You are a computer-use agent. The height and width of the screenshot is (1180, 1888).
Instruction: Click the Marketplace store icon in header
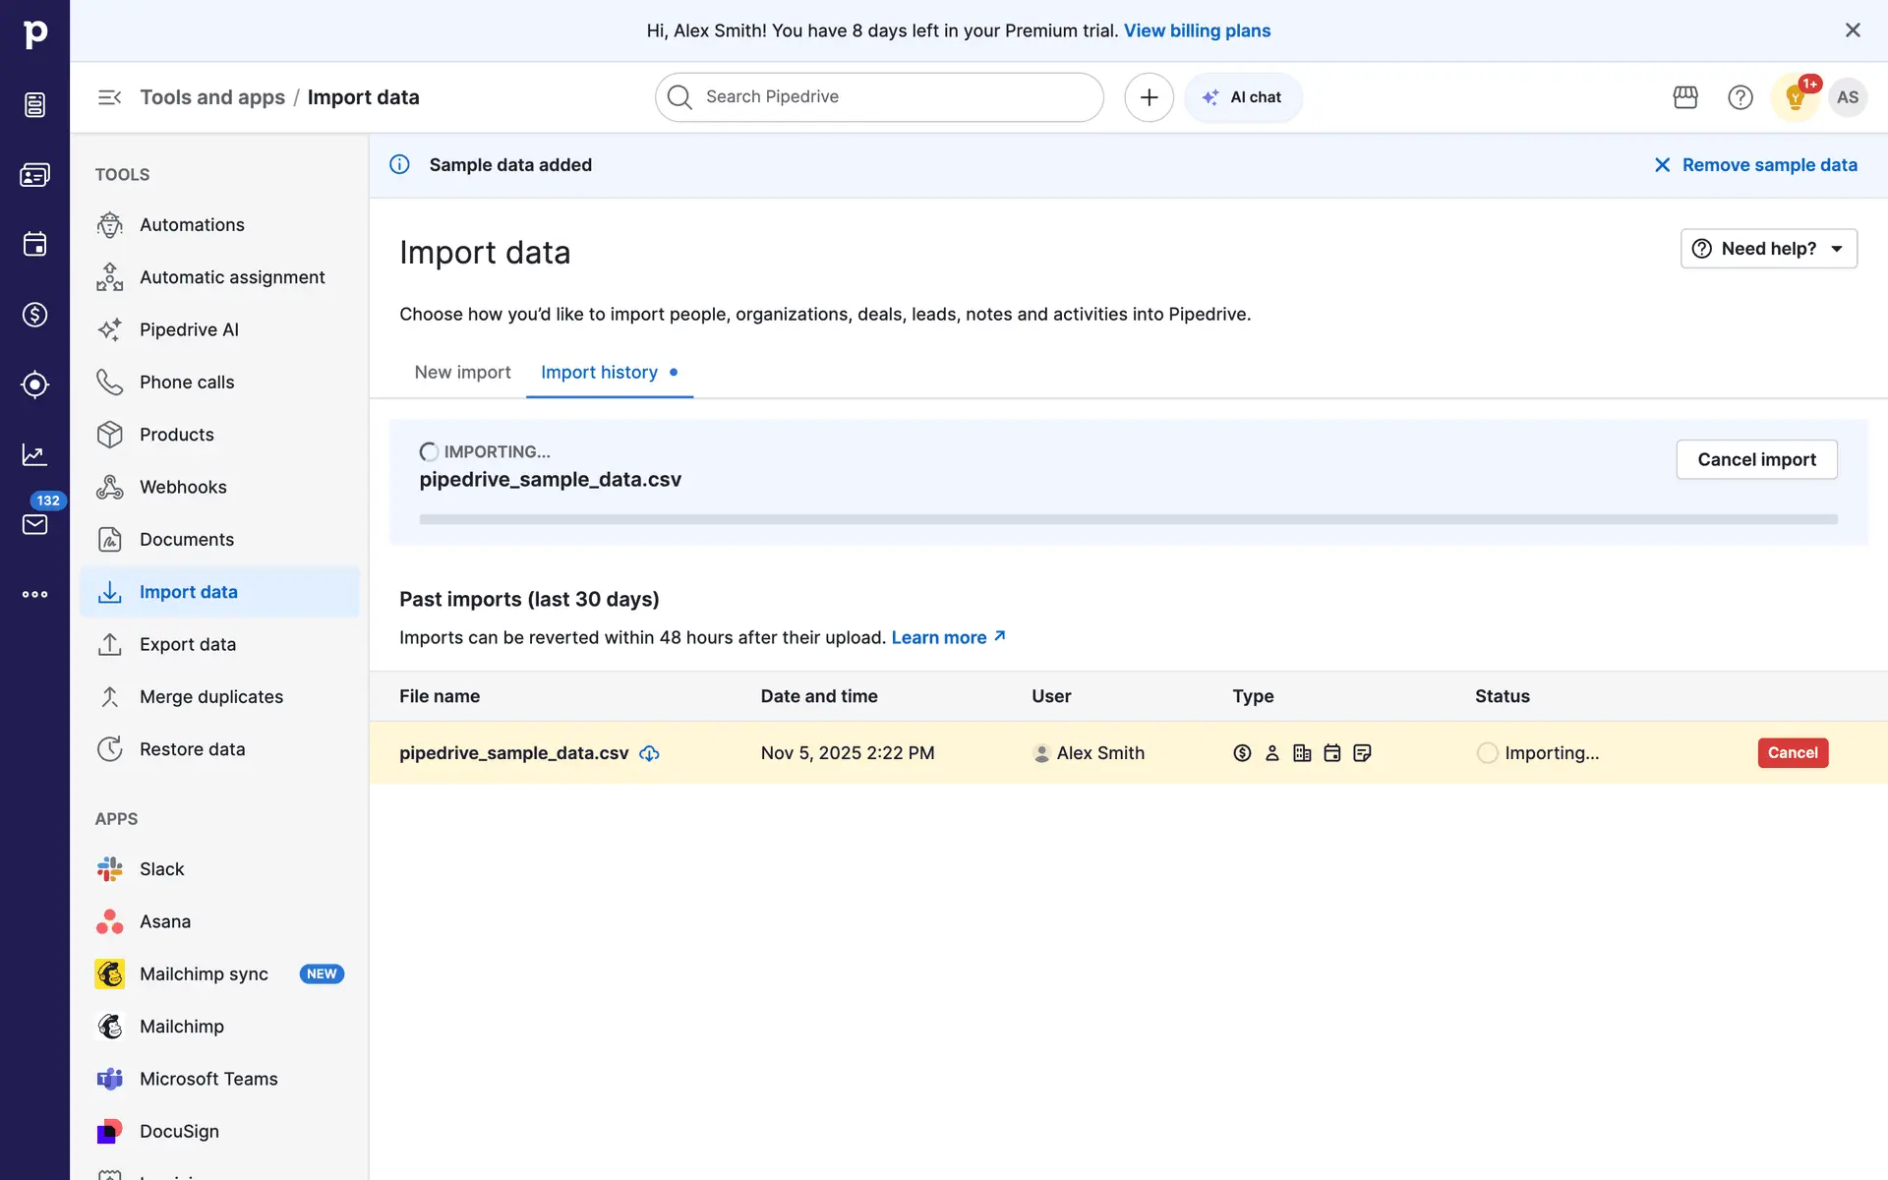coord(1685,97)
